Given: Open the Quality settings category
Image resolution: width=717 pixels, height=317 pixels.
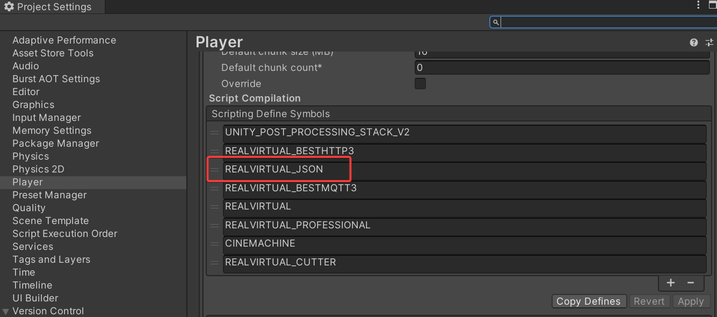Looking at the screenshot, I should pyautogui.click(x=29, y=208).
